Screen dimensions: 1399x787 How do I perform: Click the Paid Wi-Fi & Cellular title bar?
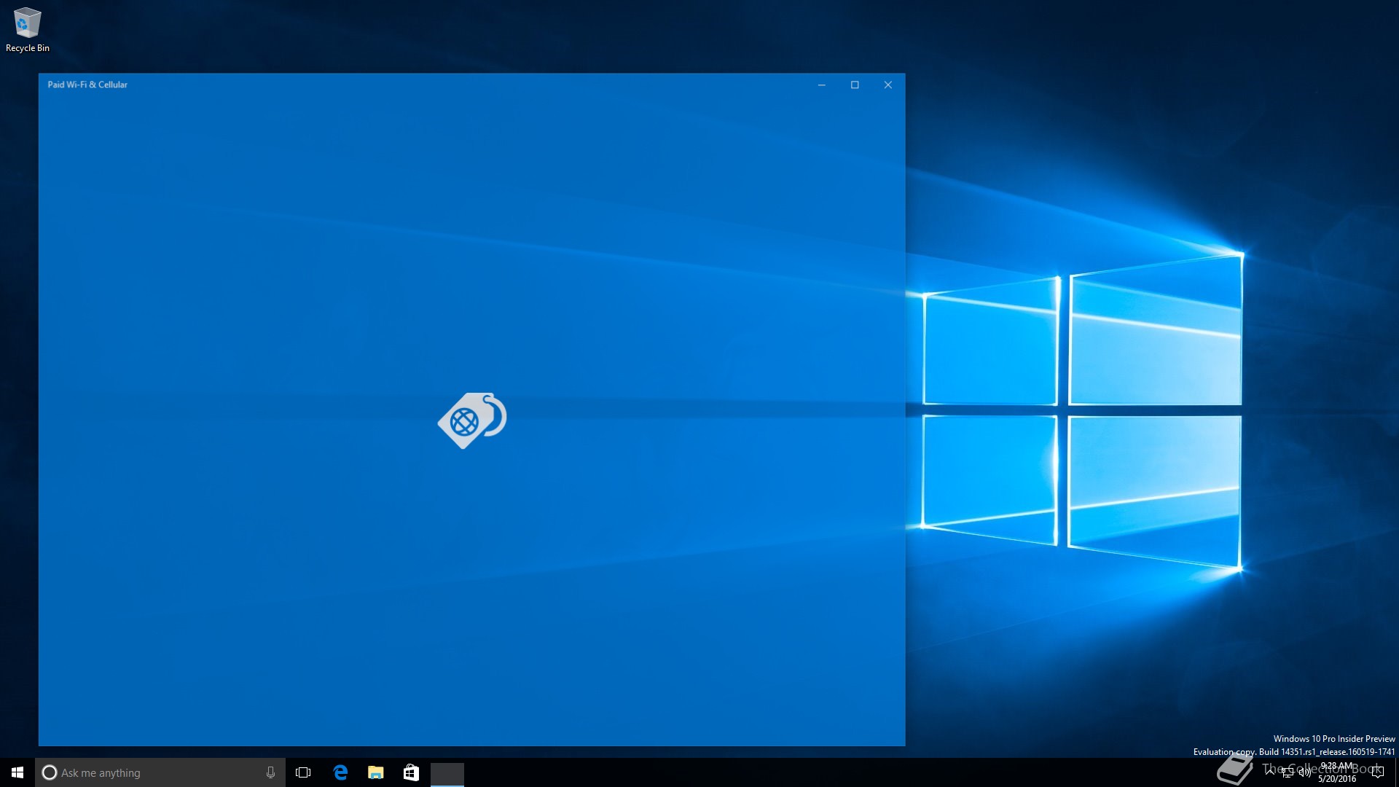pyautogui.click(x=437, y=85)
